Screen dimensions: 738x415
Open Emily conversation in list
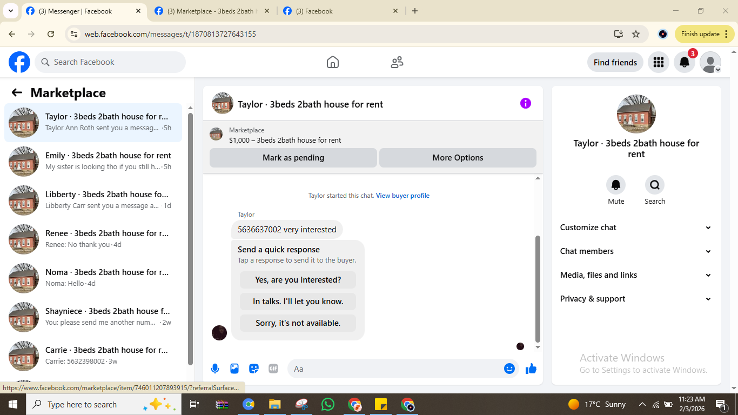(93, 162)
